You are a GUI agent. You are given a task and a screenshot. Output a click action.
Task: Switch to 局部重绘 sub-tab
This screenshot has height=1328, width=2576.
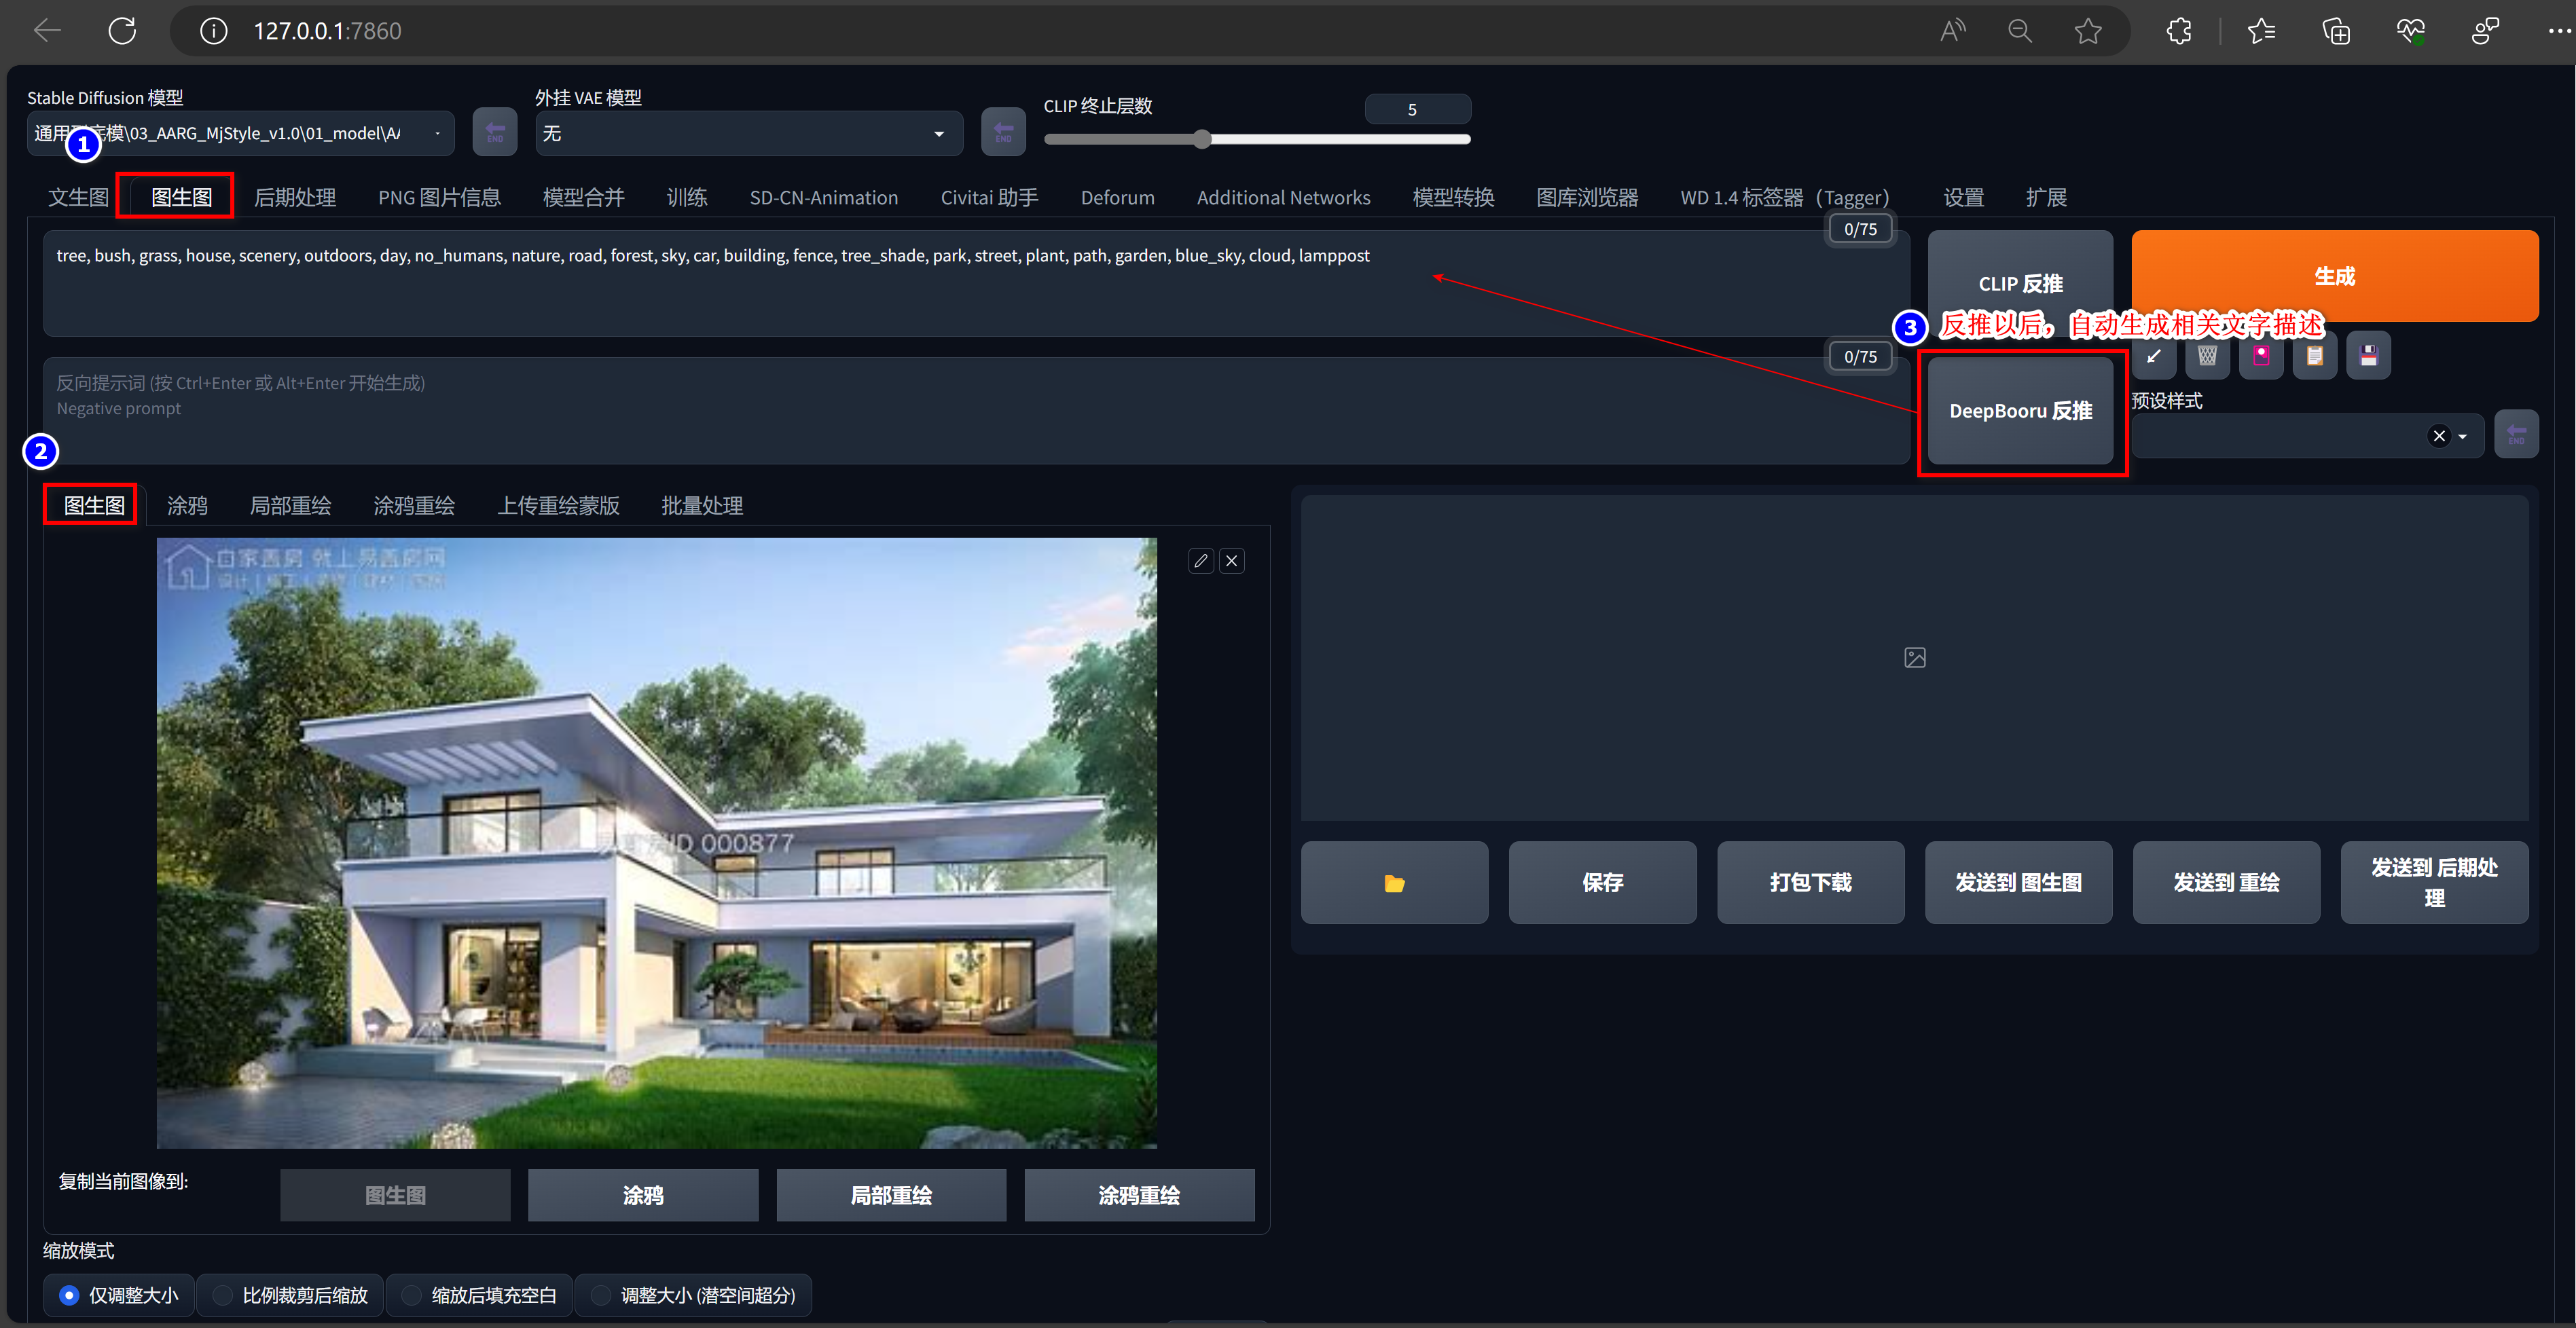coord(290,506)
